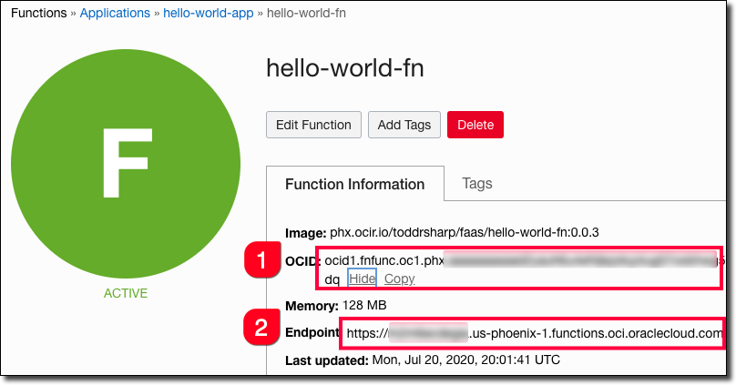Open the Tags tab
The image size is (736, 385).
coord(477,184)
